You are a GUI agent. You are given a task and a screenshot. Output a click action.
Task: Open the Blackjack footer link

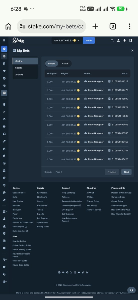point(17,210)
